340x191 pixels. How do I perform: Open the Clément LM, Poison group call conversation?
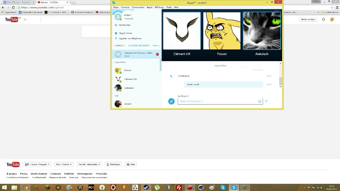[x=136, y=54]
